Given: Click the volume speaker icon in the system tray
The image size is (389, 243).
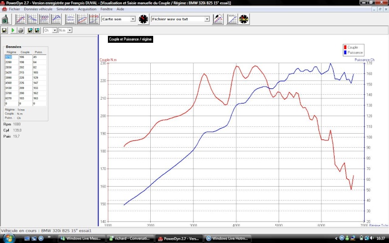Looking at the screenshot, I should [x=371, y=238].
